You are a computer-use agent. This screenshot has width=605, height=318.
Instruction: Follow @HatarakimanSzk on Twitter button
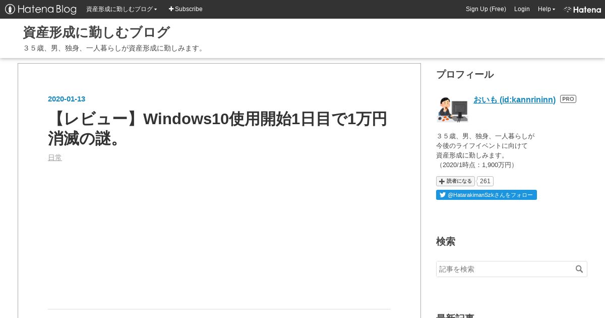[487, 195]
